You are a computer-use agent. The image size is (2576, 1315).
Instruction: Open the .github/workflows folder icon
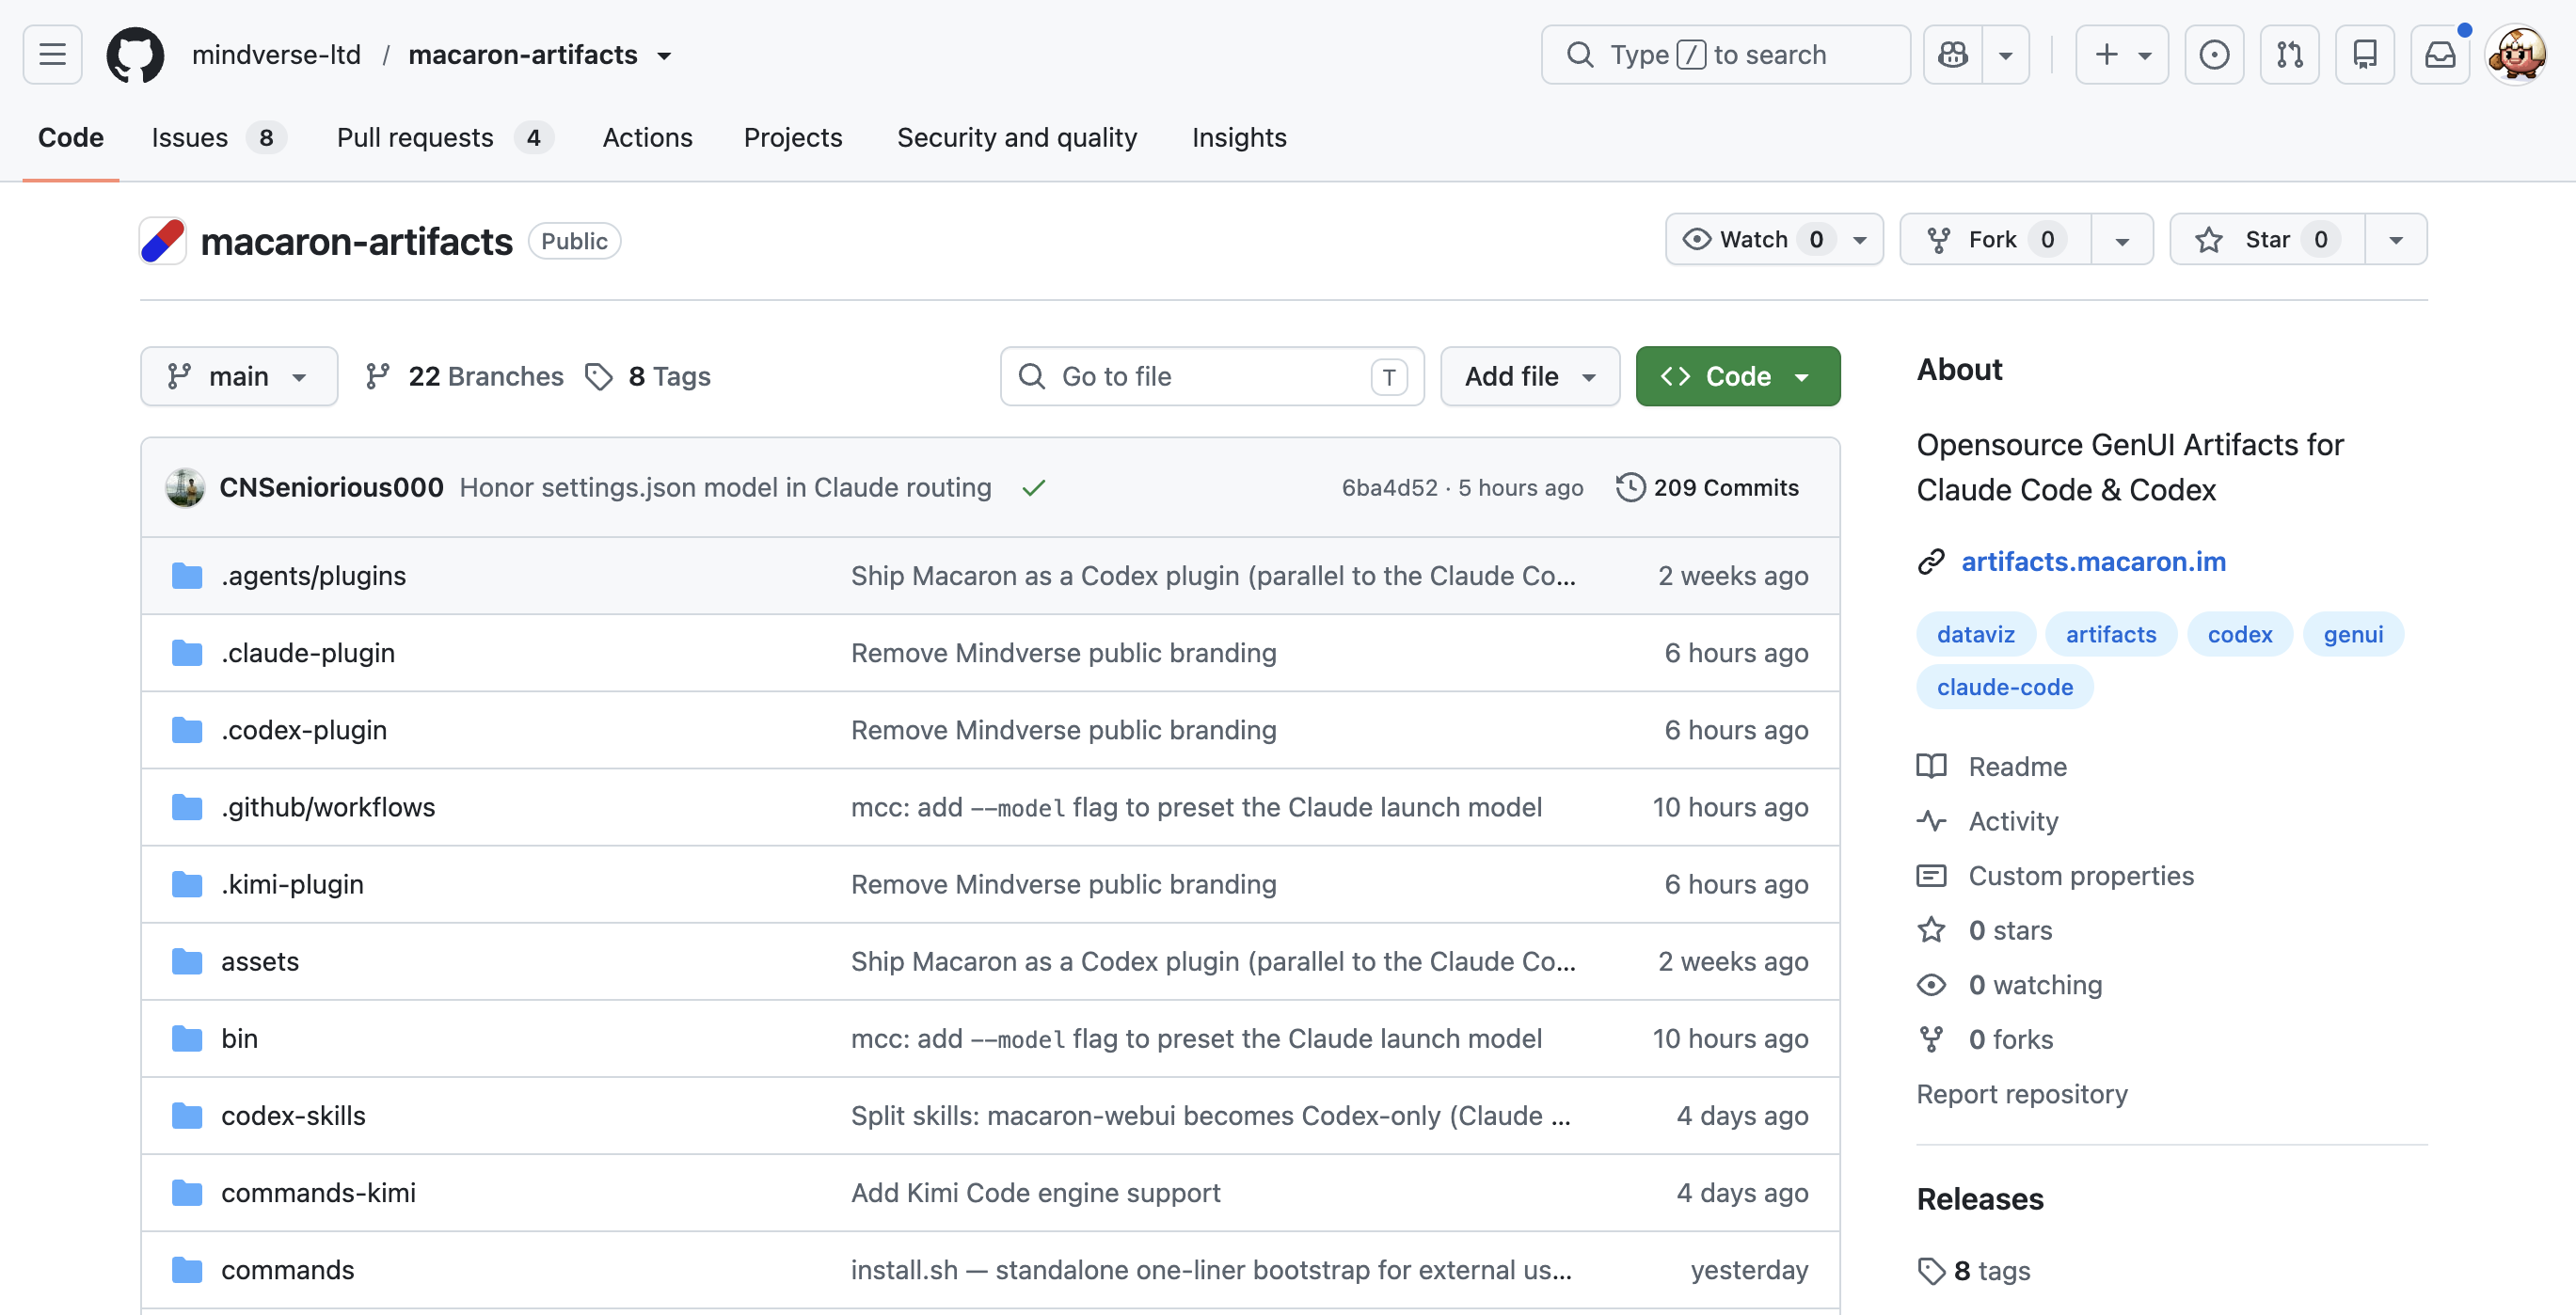click(187, 807)
